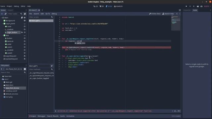Click the instance scene link icon
Viewport: 212px width, 119px height.
pyautogui.click(x=6, y=14)
